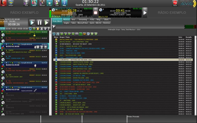Click the refresh icon in the music toolbar
The height and width of the screenshot is (123, 197).
tap(54, 34)
